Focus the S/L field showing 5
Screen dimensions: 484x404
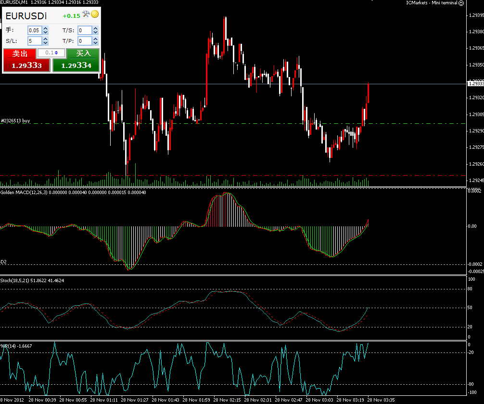click(x=35, y=41)
